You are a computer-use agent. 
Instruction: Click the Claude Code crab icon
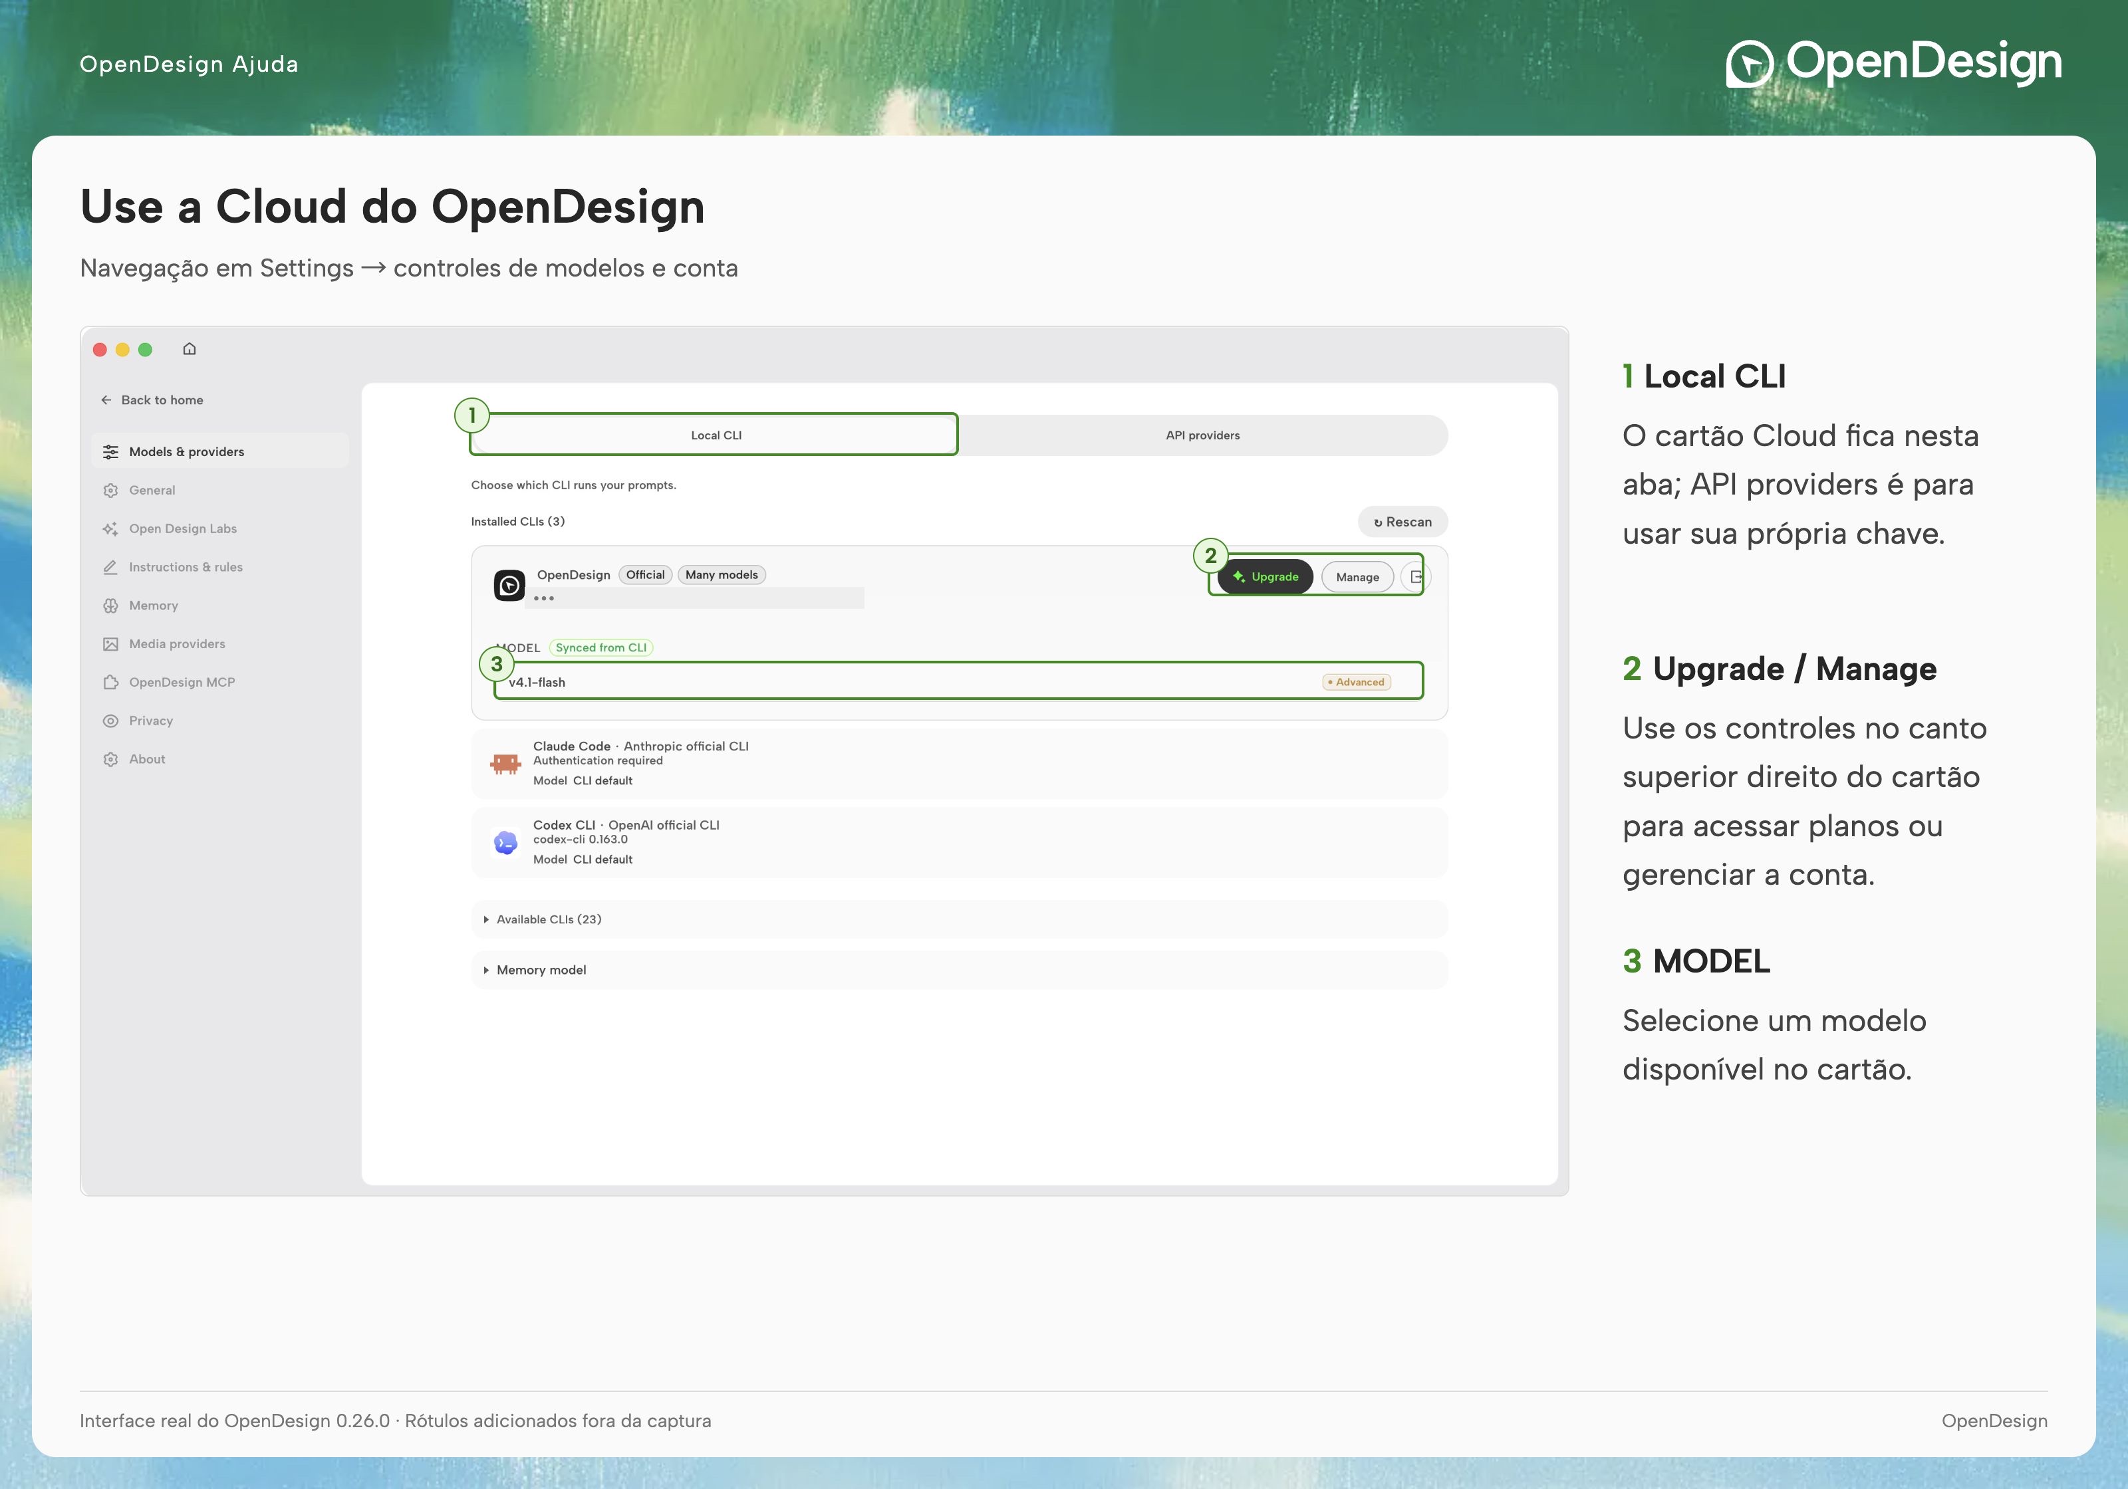[505, 764]
